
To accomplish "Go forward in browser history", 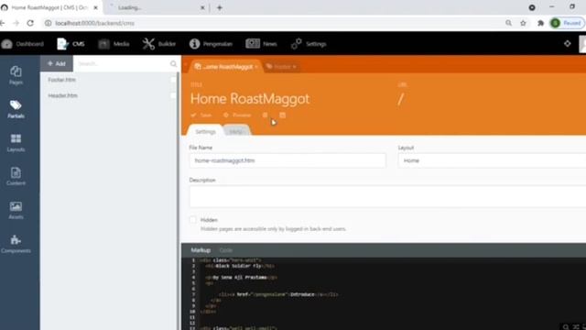I will pyautogui.click(x=16, y=23).
